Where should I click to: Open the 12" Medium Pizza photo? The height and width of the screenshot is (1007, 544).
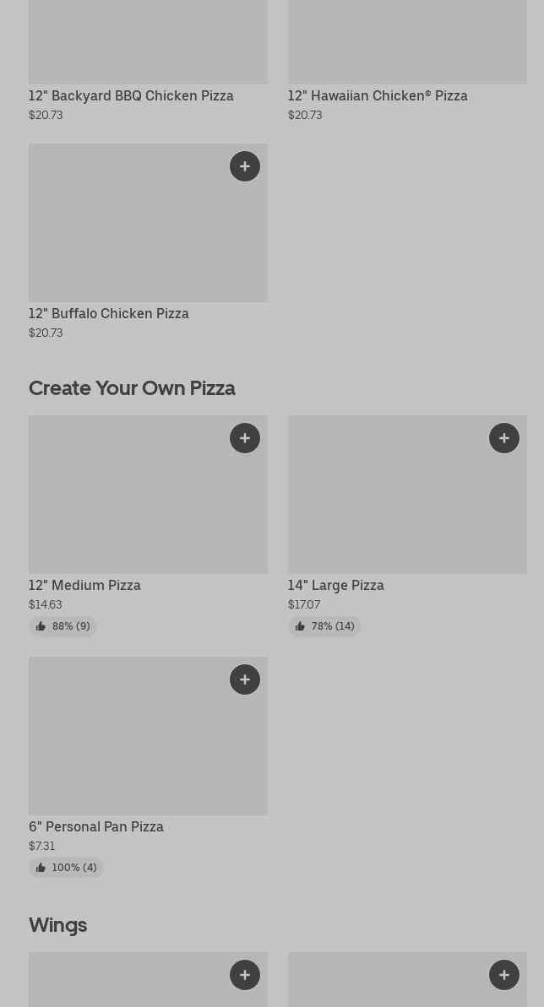coord(127,498)
